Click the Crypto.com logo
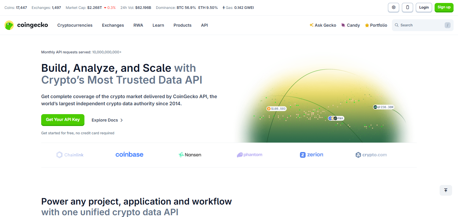 click(371, 155)
